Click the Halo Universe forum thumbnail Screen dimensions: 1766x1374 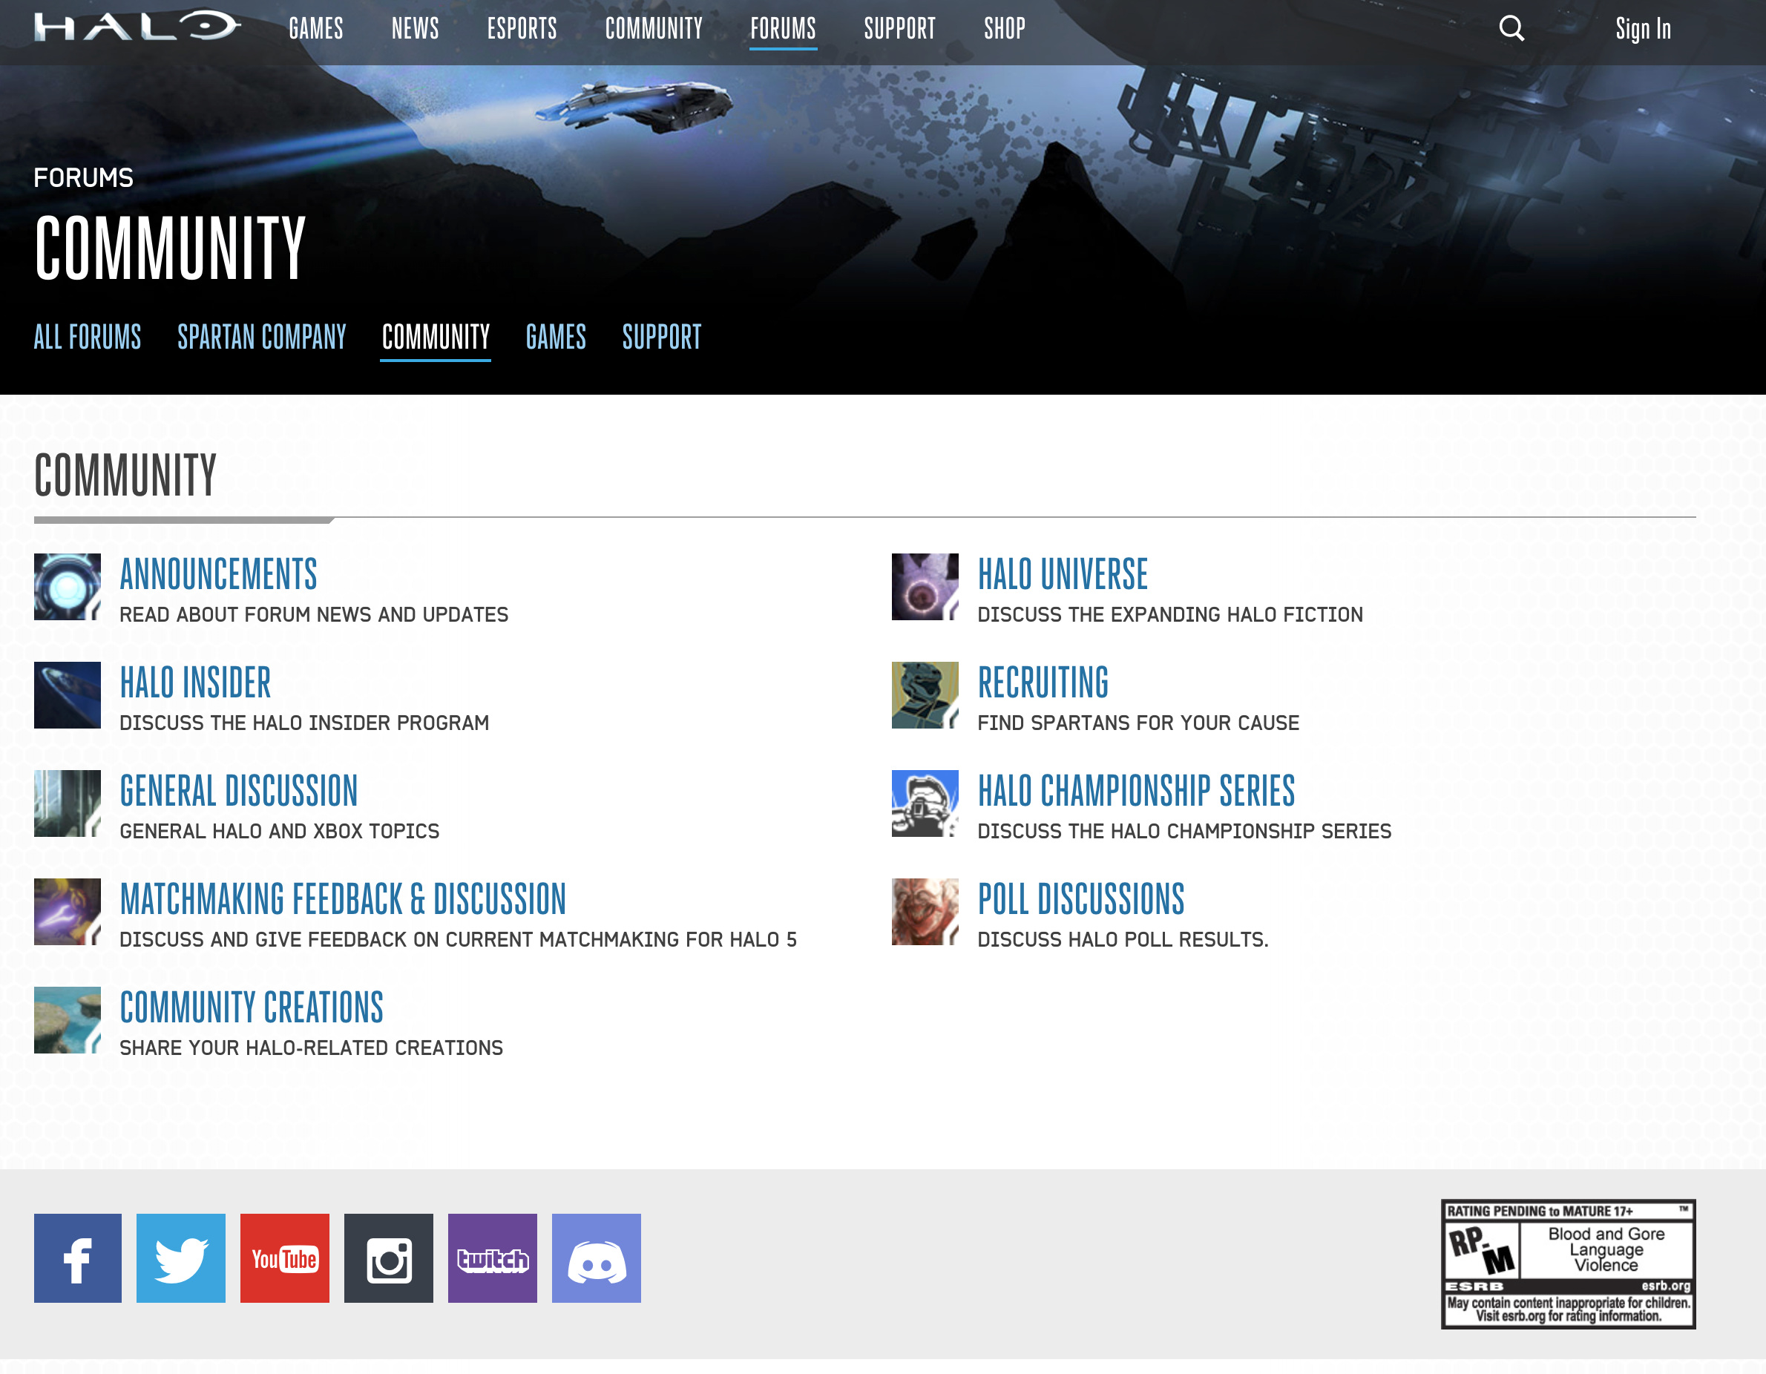925,586
